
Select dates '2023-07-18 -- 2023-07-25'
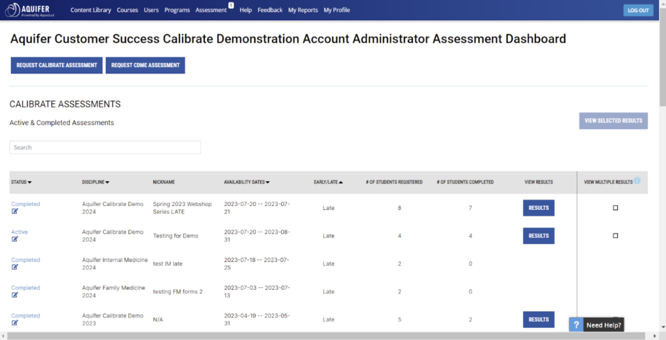(256, 263)
